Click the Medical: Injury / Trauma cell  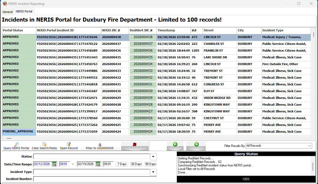coord(286,37)
